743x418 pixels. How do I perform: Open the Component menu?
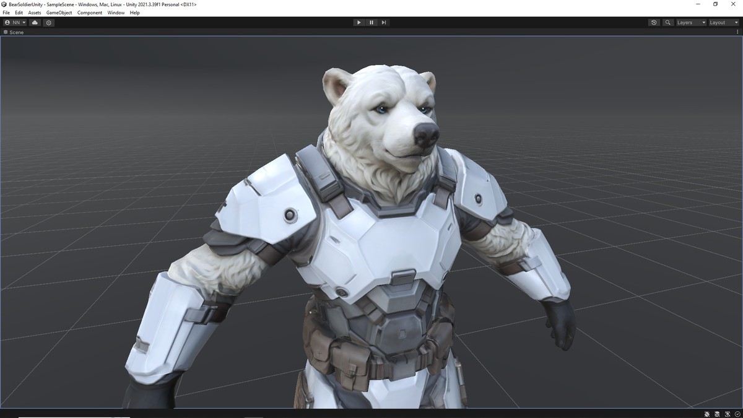90,12
